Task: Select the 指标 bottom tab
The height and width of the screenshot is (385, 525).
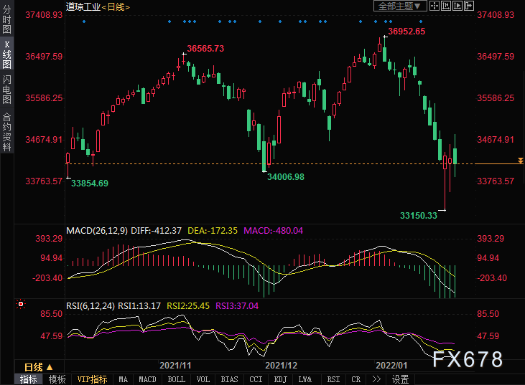Action: [29, 379]
